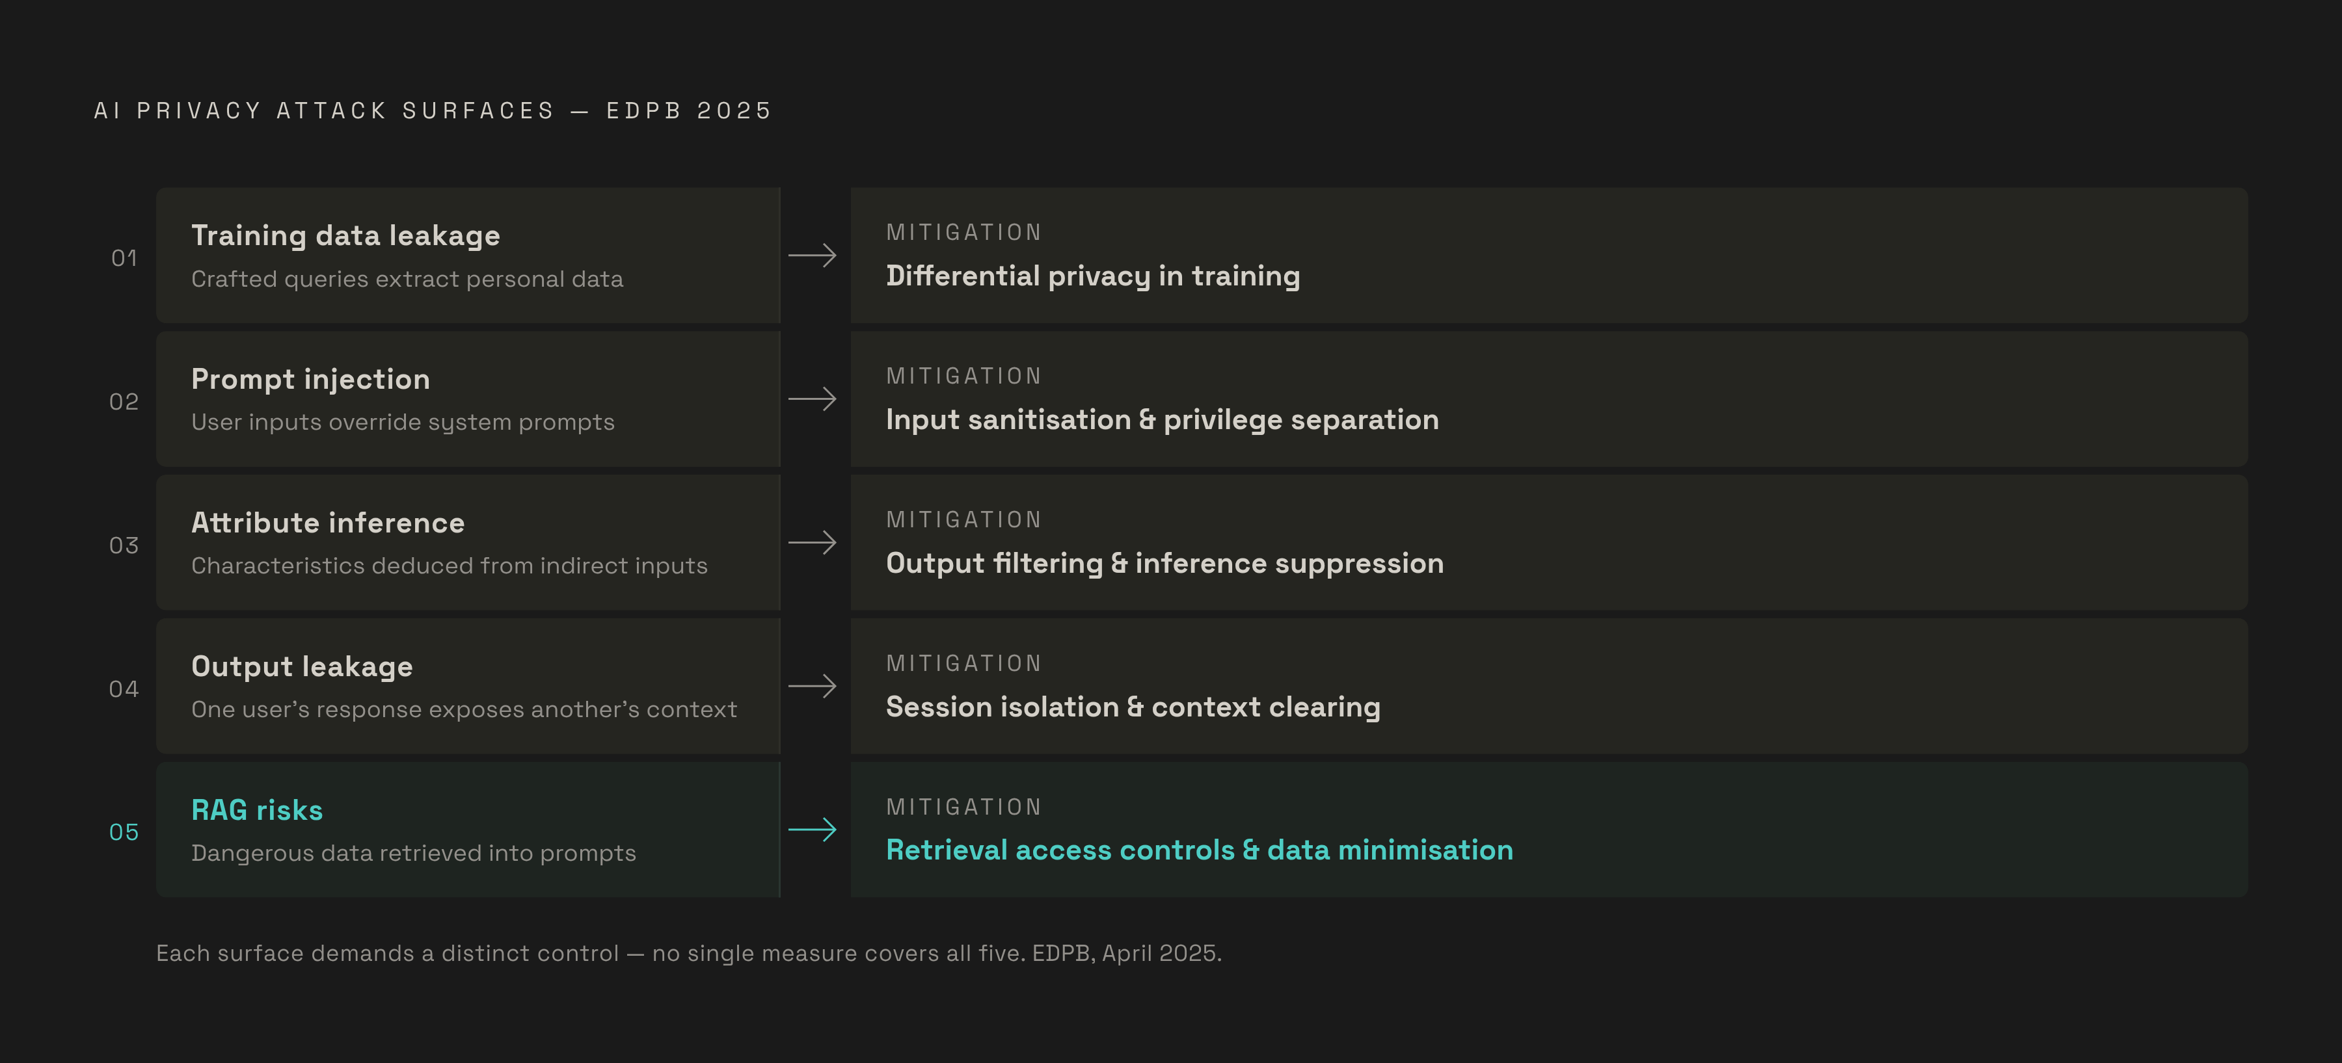Click the arrow after Training data leakage

pyautogui.click(x=812, y=256)
